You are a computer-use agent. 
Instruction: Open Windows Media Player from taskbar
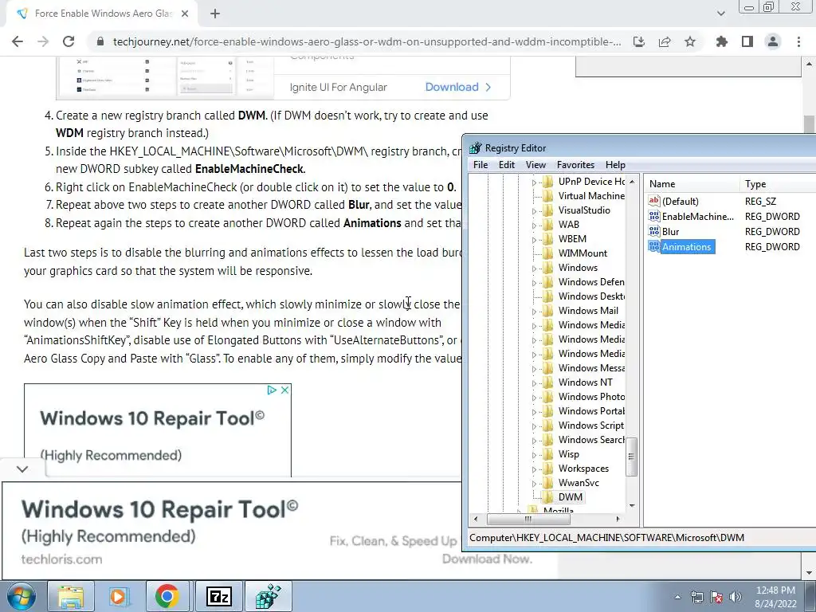[118, 596]
